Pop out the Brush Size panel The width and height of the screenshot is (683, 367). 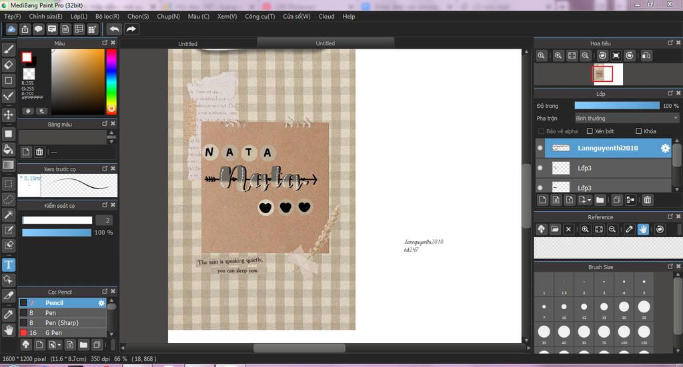coord(670,266)
